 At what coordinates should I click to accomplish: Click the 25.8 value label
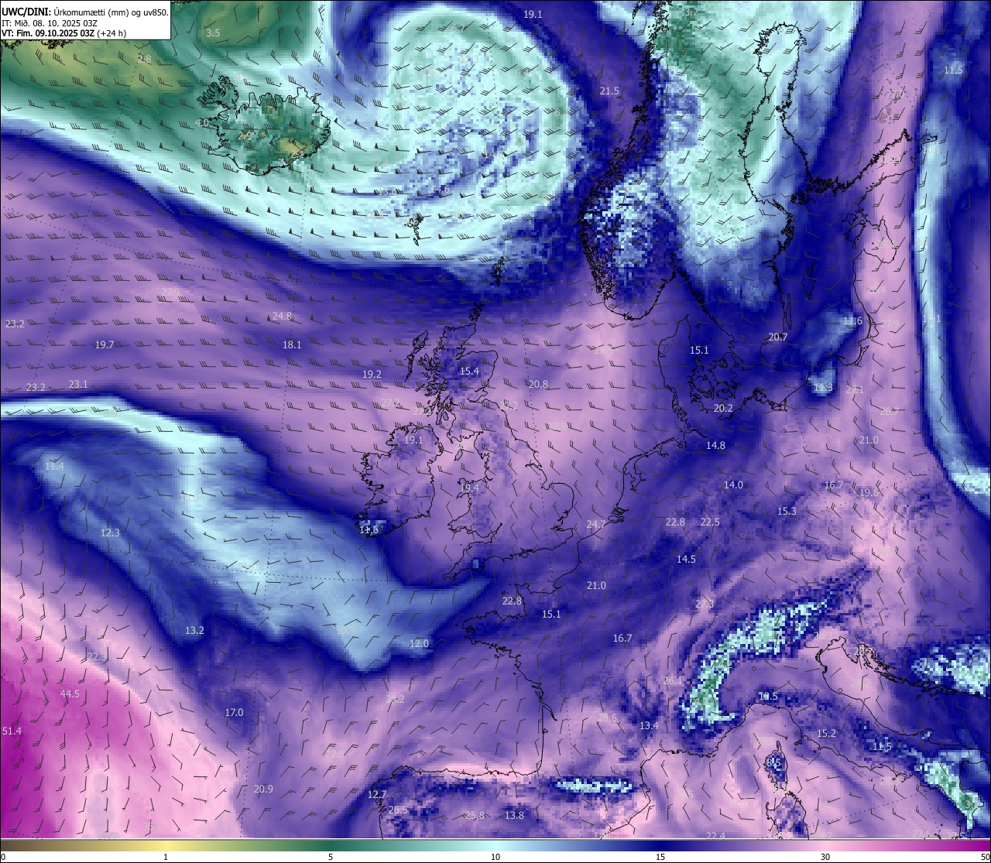pos(475,815)
